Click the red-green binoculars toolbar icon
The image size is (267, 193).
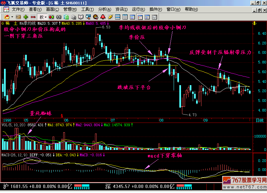tap(51, 17)
